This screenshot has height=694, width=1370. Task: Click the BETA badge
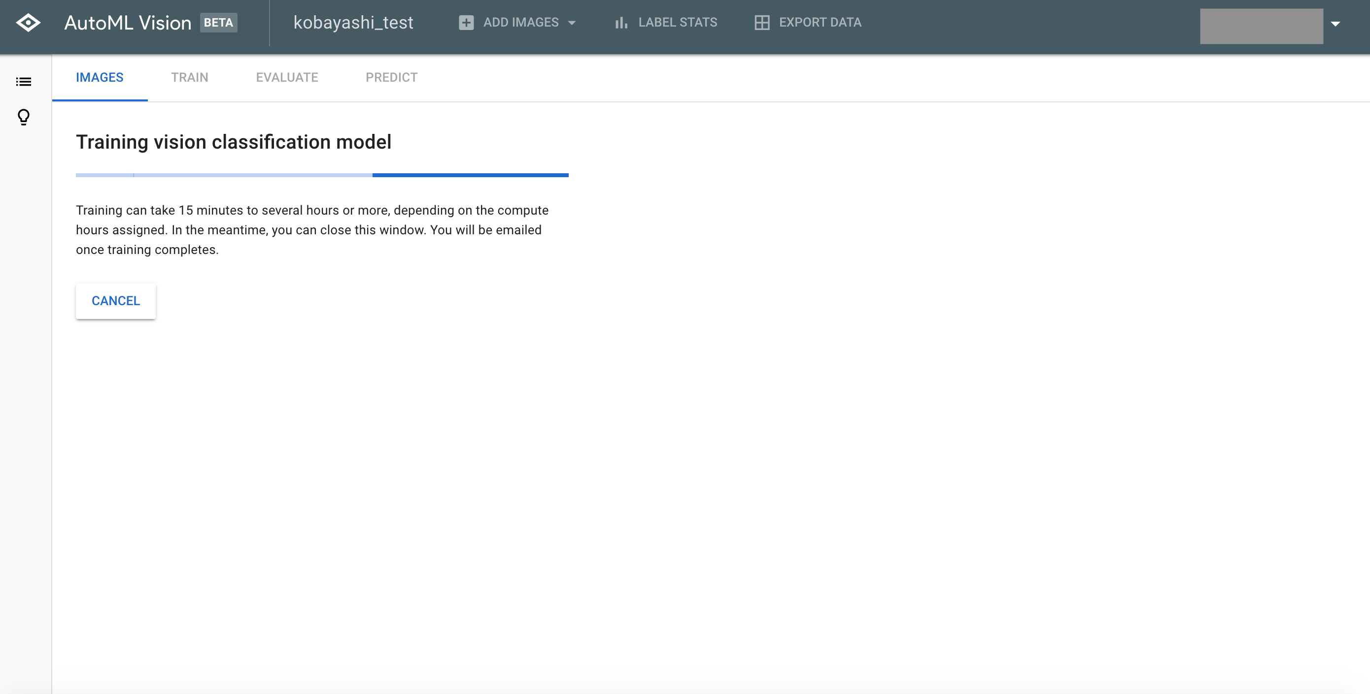[x=219, y=23]
